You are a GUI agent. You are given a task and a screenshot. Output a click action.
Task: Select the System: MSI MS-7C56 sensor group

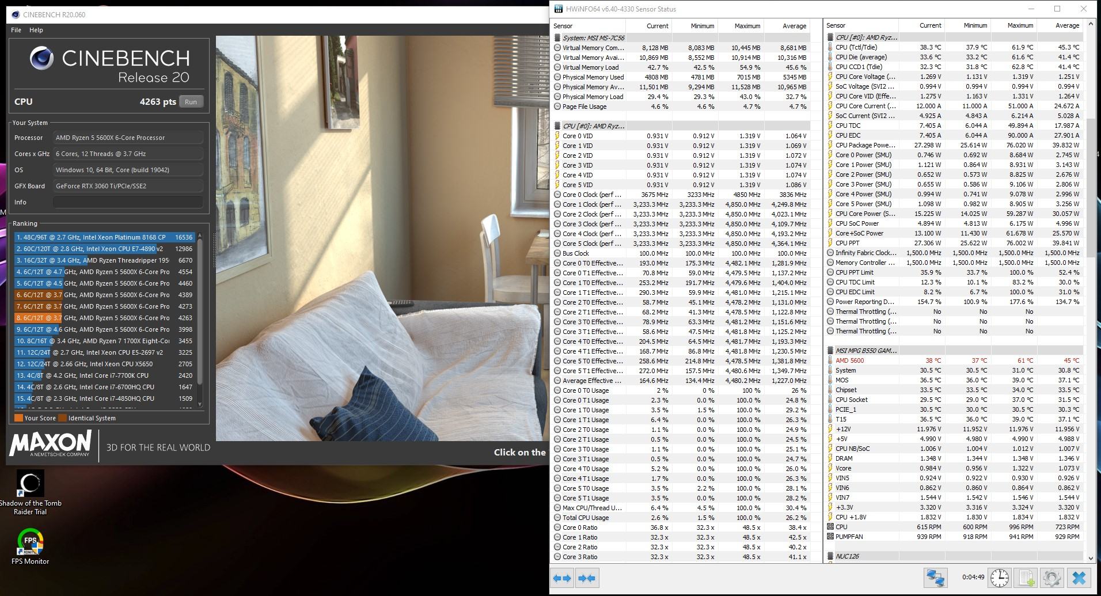681,38
